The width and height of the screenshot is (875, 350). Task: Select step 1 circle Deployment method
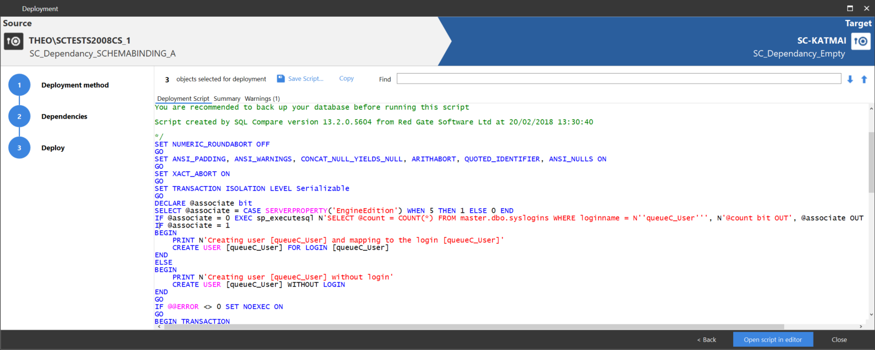click(x=19, y=85)
